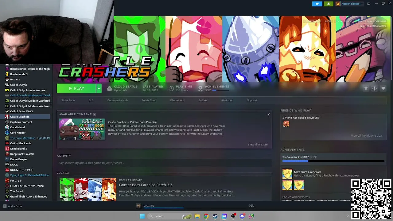
Task: Click the Steam taskbar icon
Action: [x=215, y=216]
